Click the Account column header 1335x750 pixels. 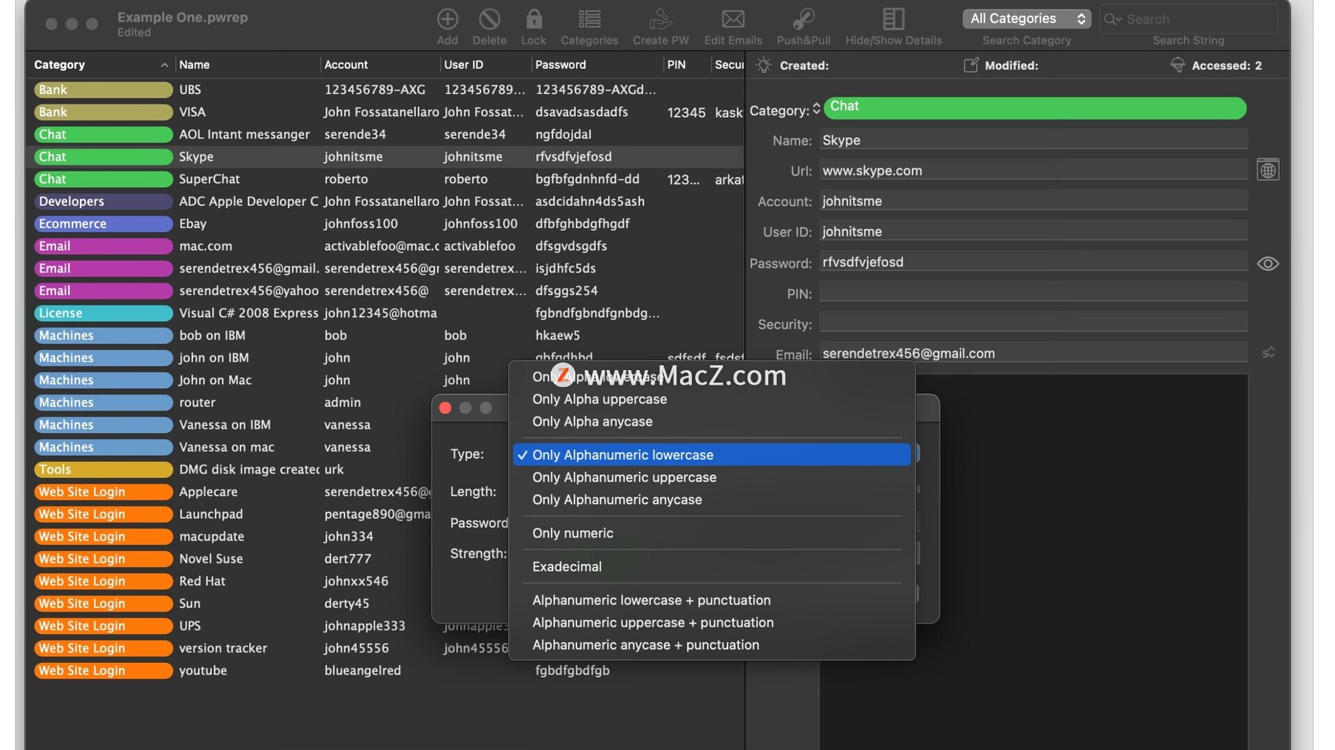(x=380, y=65)
